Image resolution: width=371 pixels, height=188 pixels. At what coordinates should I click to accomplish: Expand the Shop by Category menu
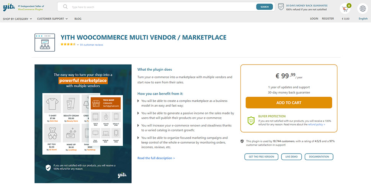point(17,19)
